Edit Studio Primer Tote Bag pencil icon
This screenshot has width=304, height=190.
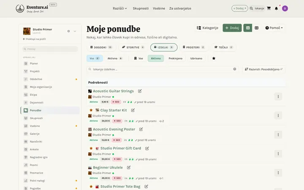coord(146,186)
